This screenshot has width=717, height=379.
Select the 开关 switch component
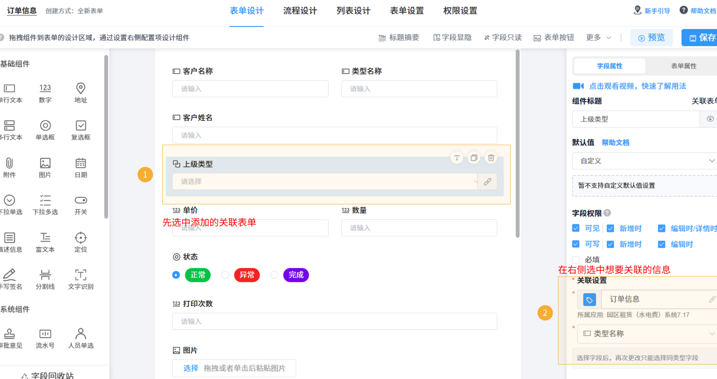(81, 205)
